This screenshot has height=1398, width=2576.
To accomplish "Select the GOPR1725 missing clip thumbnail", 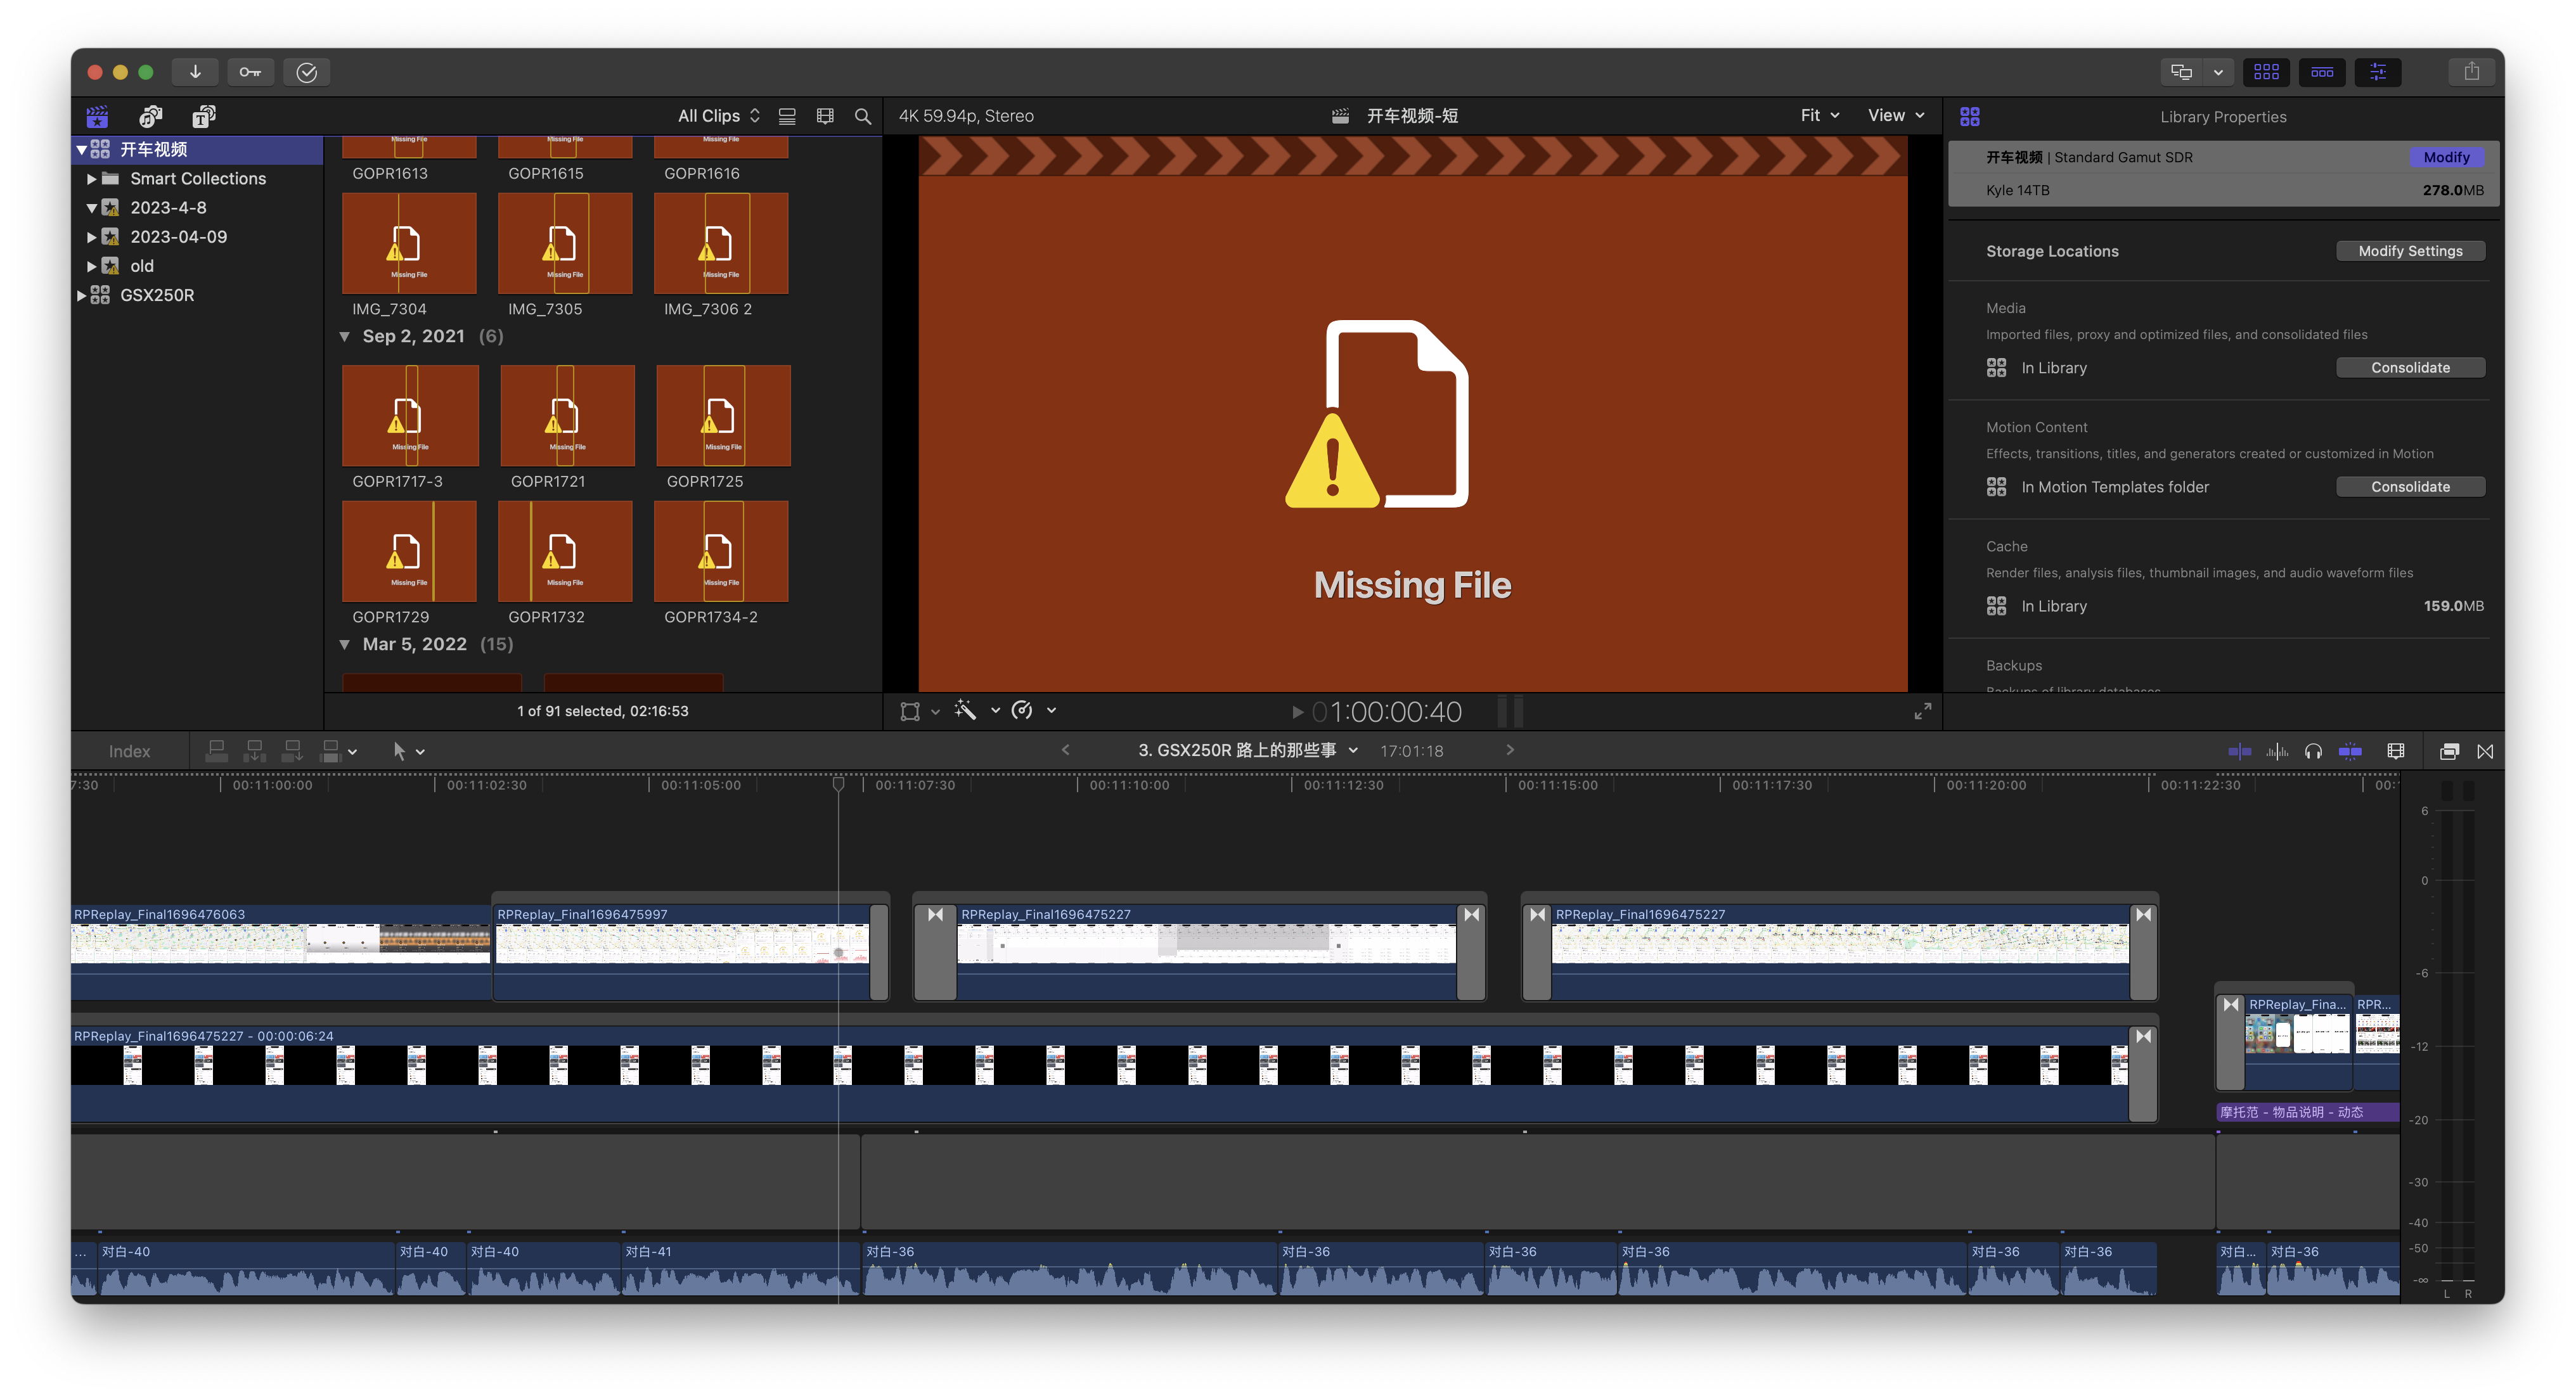I will (723, 416).
